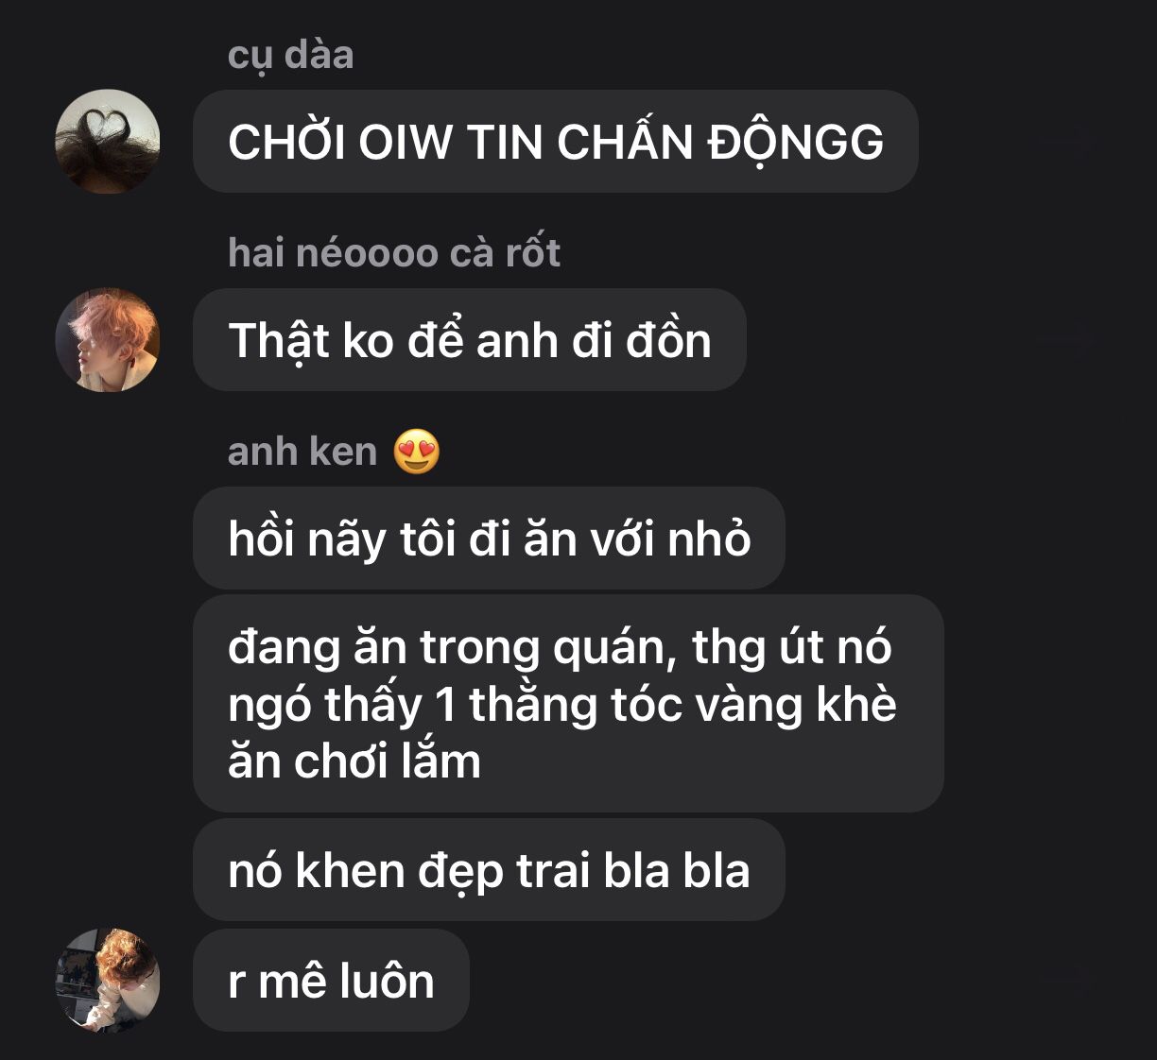This screenshot has width=1157, height=1060.
Task: Tap the bubble 'Thật ko để anh đi đồn'
Action: 470,340
